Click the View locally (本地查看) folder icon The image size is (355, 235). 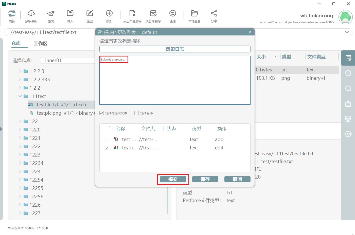pos(194,13)
